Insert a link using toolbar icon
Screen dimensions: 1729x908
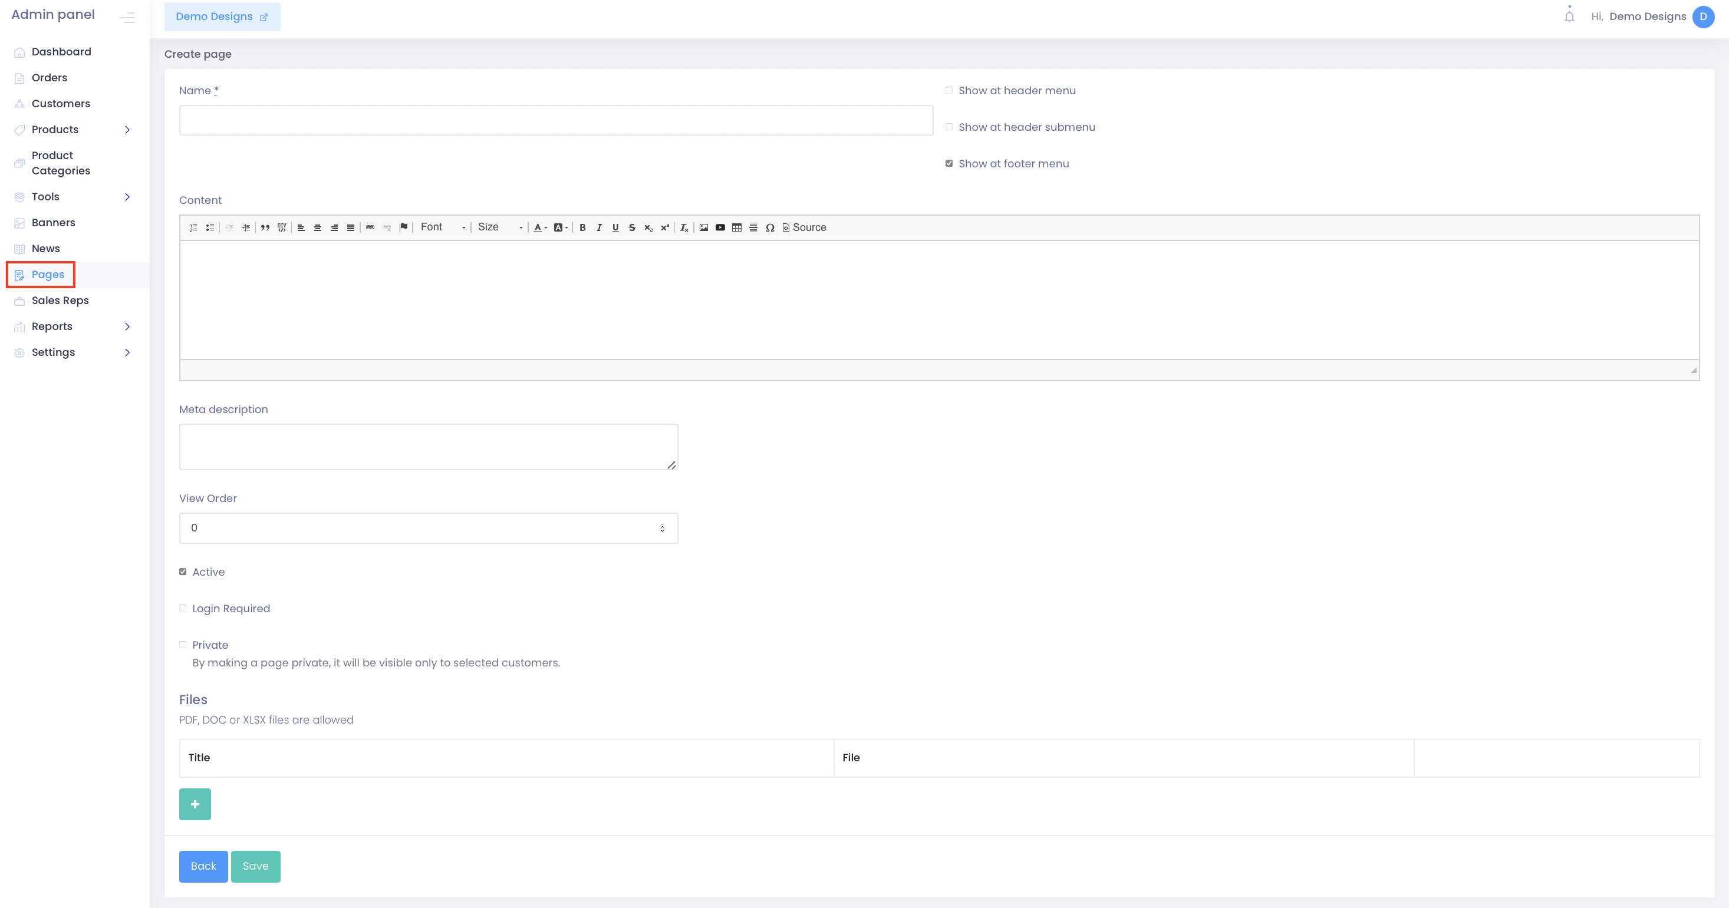click(x=370, y=227)
